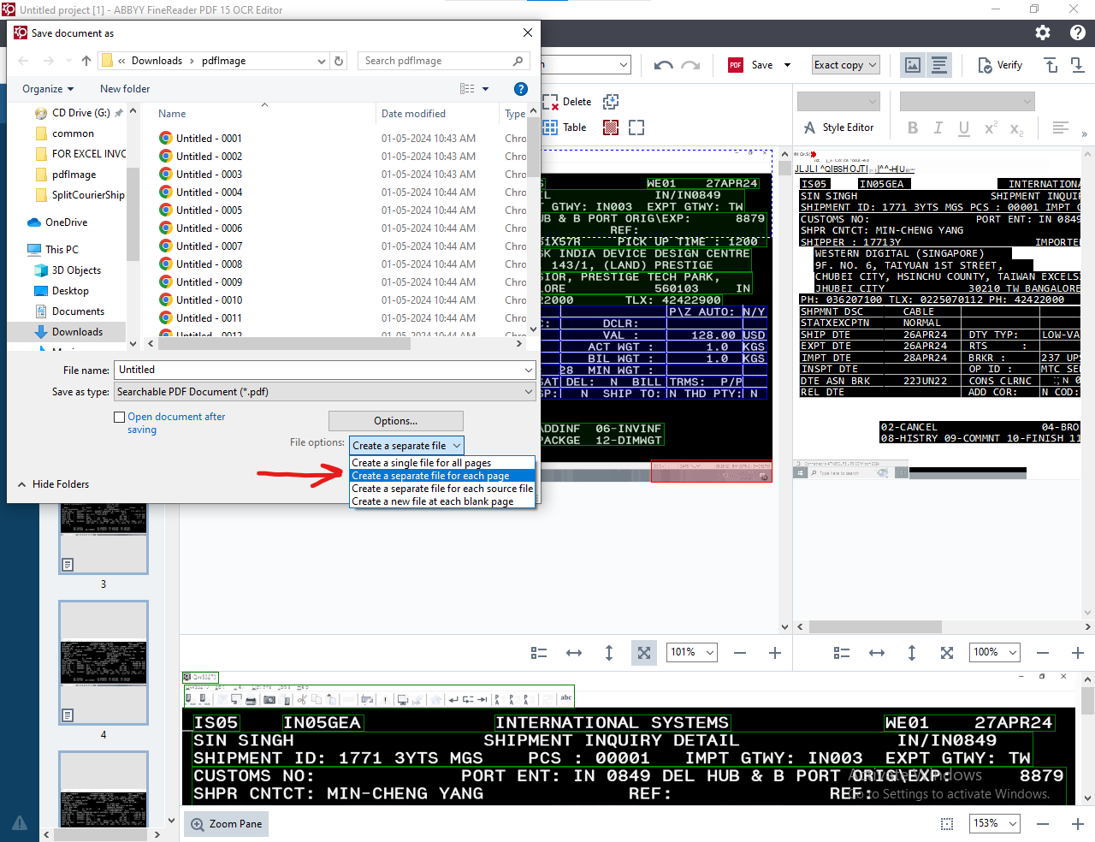Select Documents in the folder tree
Screen dimensions: 1095x842
click(78, 311)
